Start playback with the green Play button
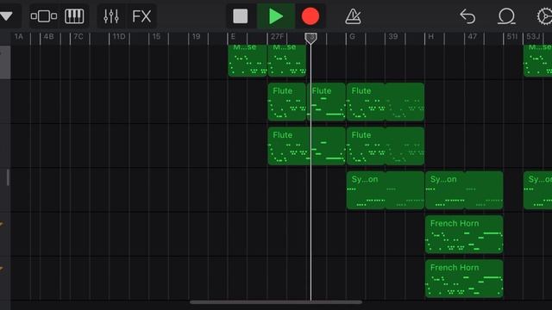 click(276, 16)
